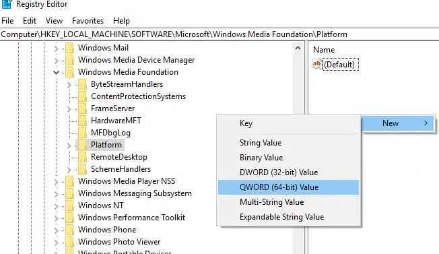
Task: Expand the Windows Phone key
Action: tap(57, 230)
